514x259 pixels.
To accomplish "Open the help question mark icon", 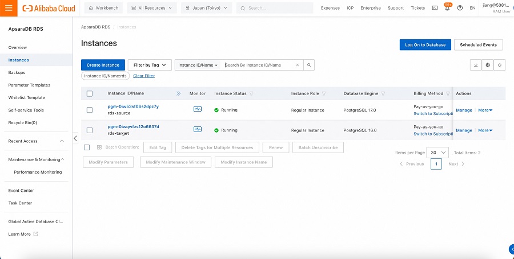I will tap(460, 8).
